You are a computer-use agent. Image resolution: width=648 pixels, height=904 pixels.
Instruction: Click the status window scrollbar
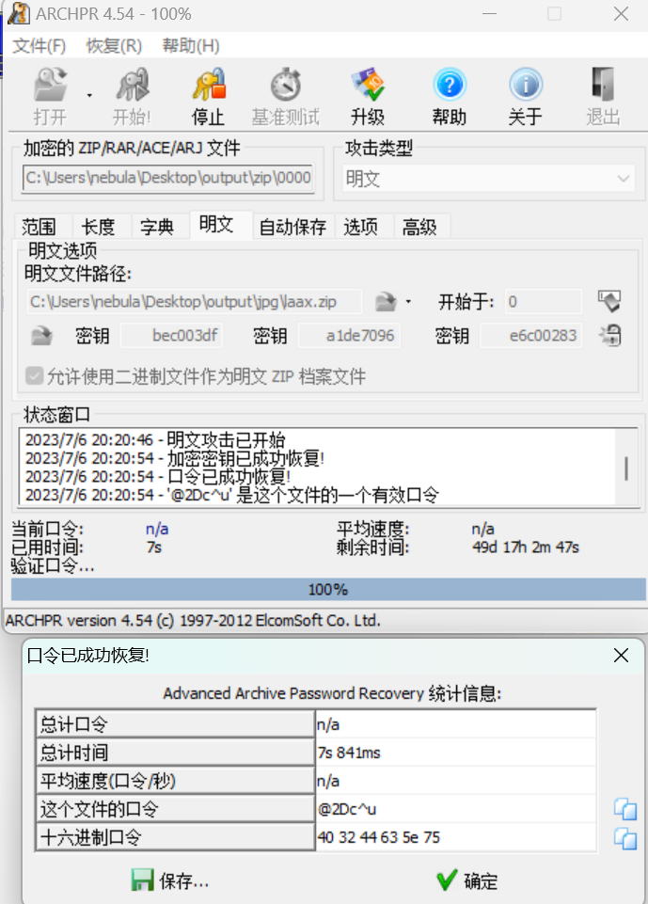(626, 468)
